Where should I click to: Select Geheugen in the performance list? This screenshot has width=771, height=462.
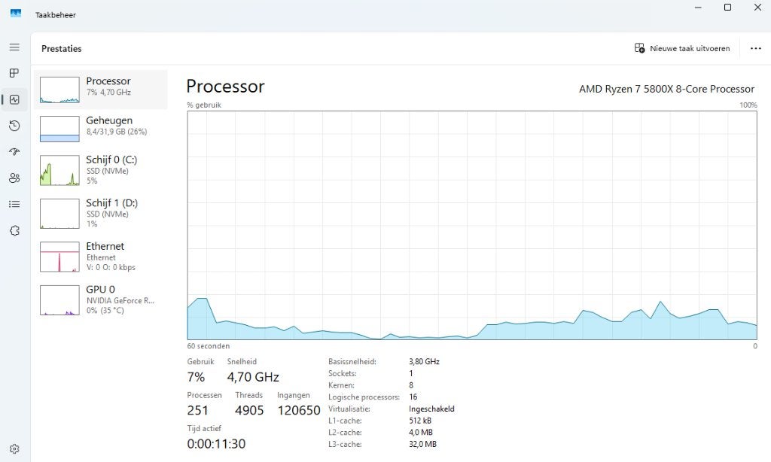[x=101, y=129]
